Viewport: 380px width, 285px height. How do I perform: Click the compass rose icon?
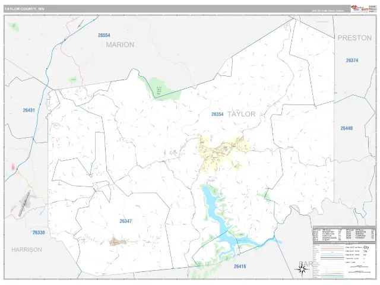click(x=302, y=270)
